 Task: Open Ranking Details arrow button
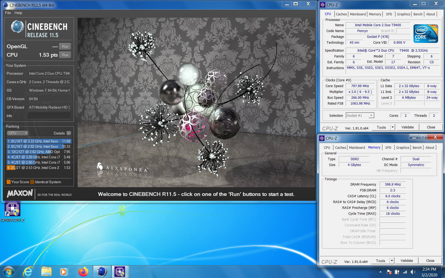tap(69, 133)
